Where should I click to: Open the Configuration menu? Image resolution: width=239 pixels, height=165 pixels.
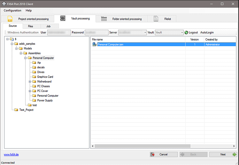tap(12, 11)
